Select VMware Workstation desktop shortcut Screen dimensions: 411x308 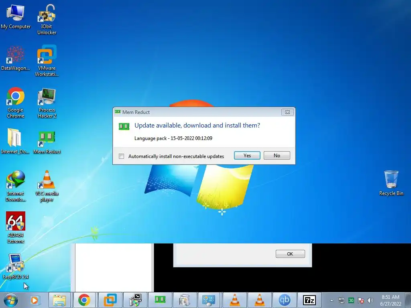pos(47,61)
